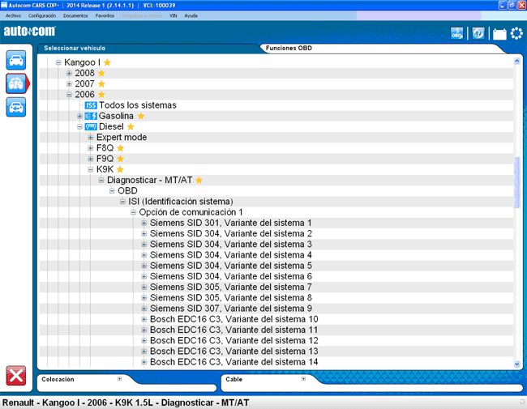Select Siemens SID 307, Variante del sistema 9

(231, 309)
